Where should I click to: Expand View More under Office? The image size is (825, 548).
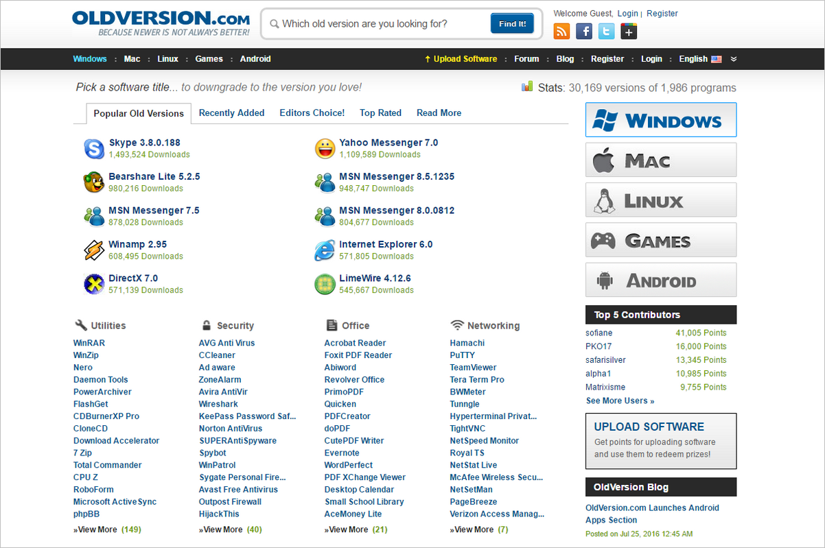(x=356, y=529)
